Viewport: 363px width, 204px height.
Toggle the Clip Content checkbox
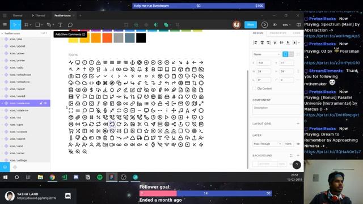tap(255, 88)
